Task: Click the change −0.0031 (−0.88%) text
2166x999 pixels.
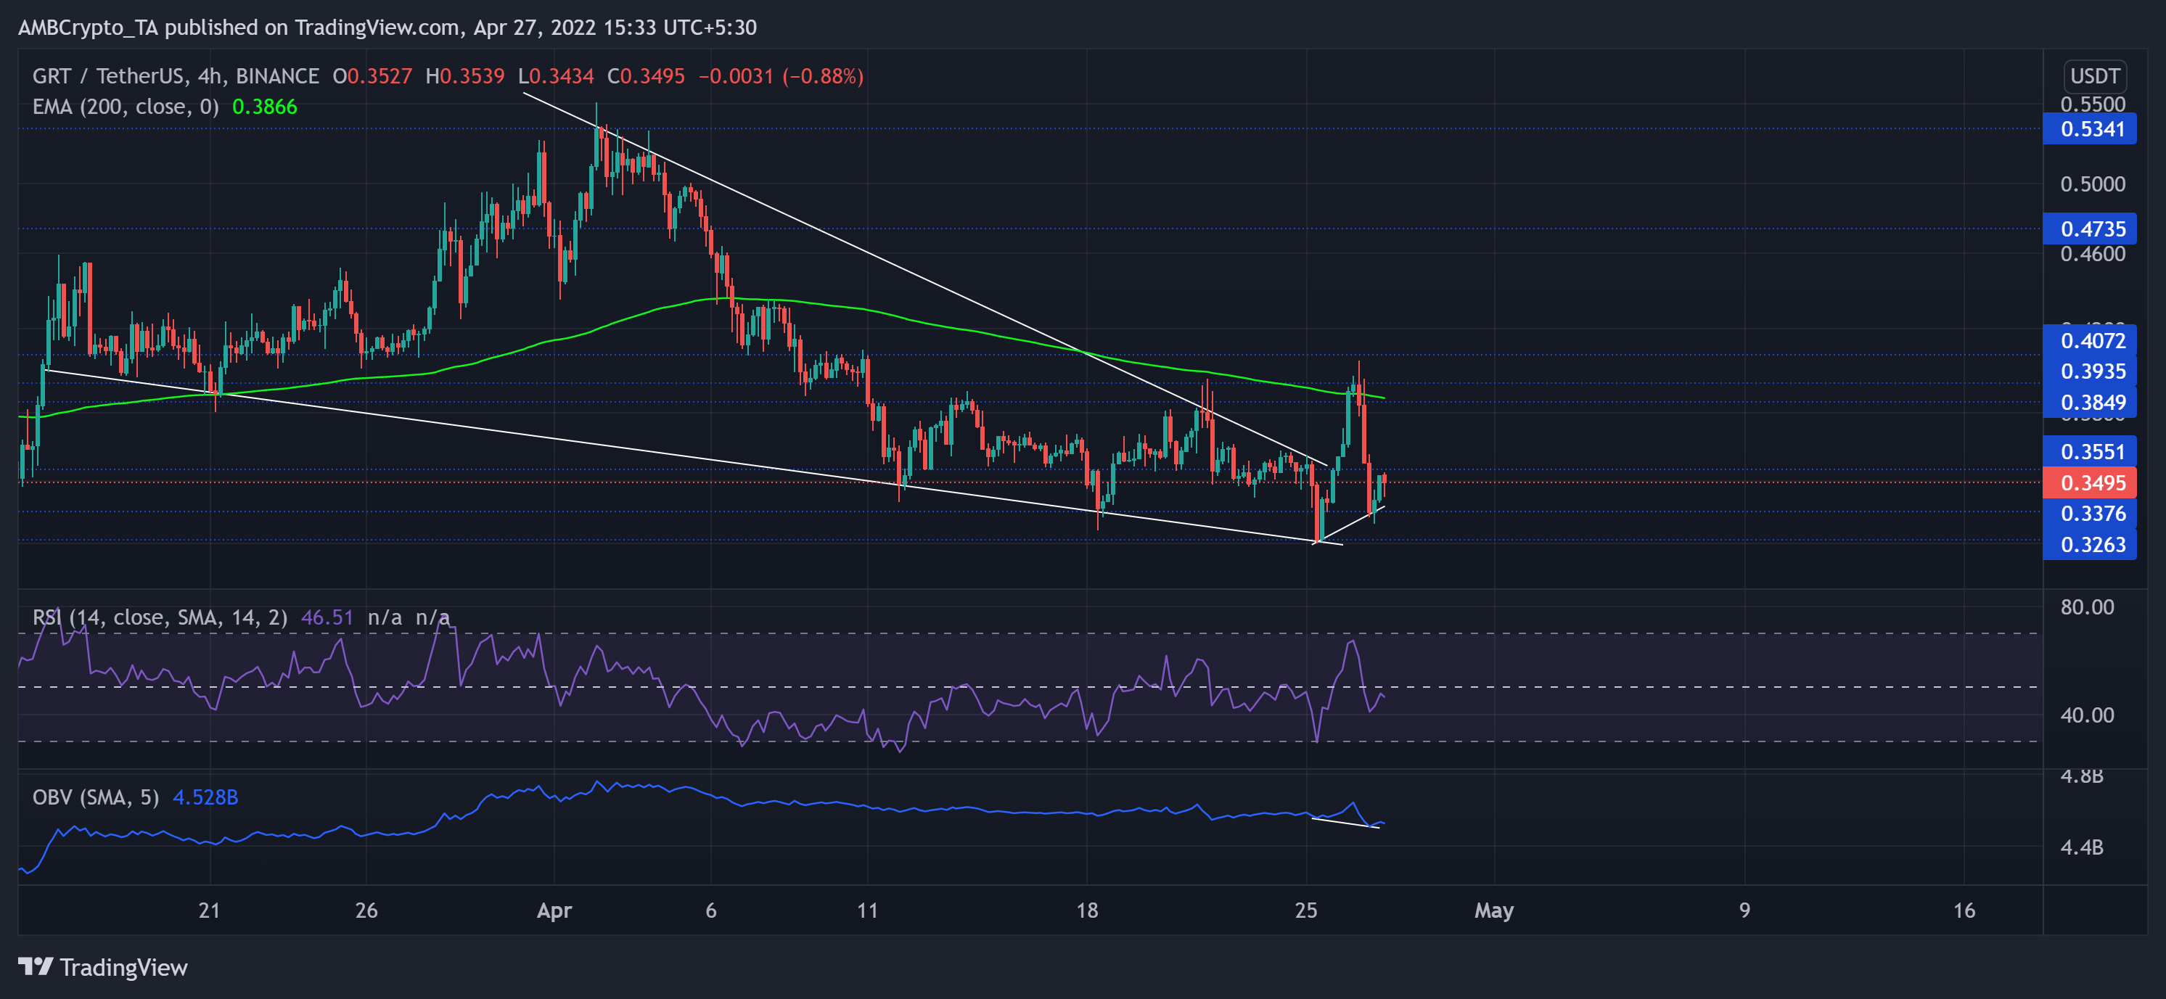Action: (x=782, y=76)
